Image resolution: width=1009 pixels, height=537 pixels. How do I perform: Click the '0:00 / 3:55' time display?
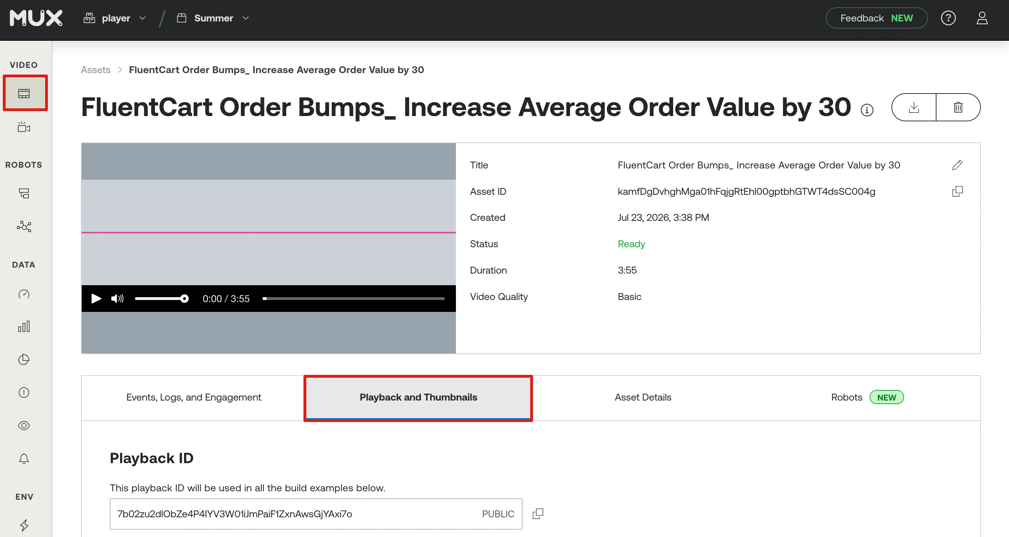point(226,299)
